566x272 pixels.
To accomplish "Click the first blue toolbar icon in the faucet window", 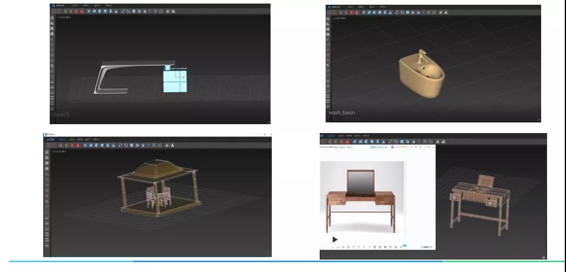I will 88,11.
